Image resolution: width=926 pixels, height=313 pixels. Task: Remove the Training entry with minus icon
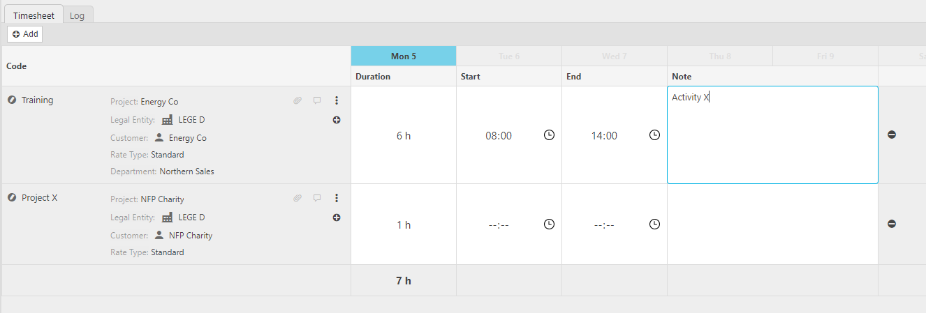[x=892, y=135]
